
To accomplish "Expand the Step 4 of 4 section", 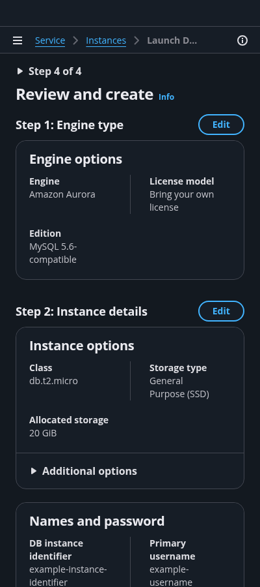I will [49, 71].
